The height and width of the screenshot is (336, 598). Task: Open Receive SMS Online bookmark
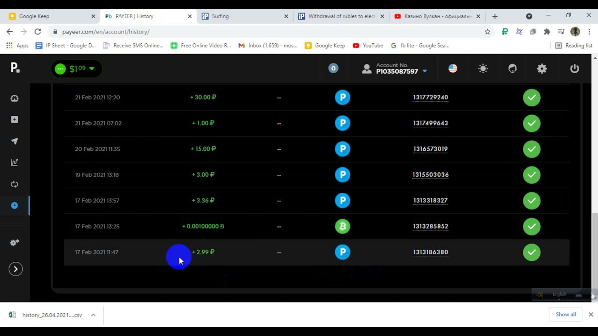(134, 46)
